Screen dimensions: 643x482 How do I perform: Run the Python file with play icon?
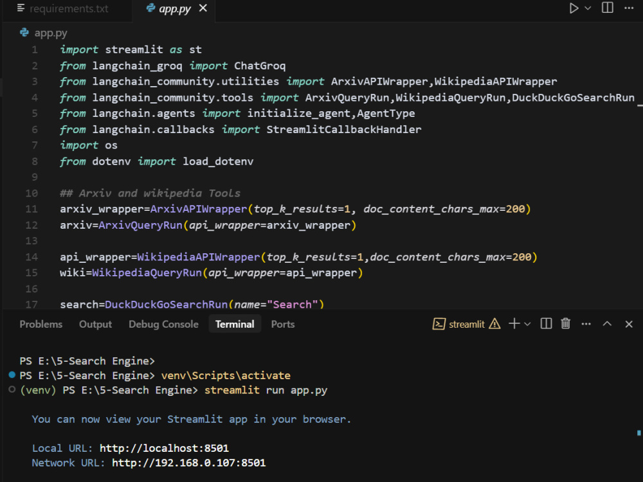(574, 8)
